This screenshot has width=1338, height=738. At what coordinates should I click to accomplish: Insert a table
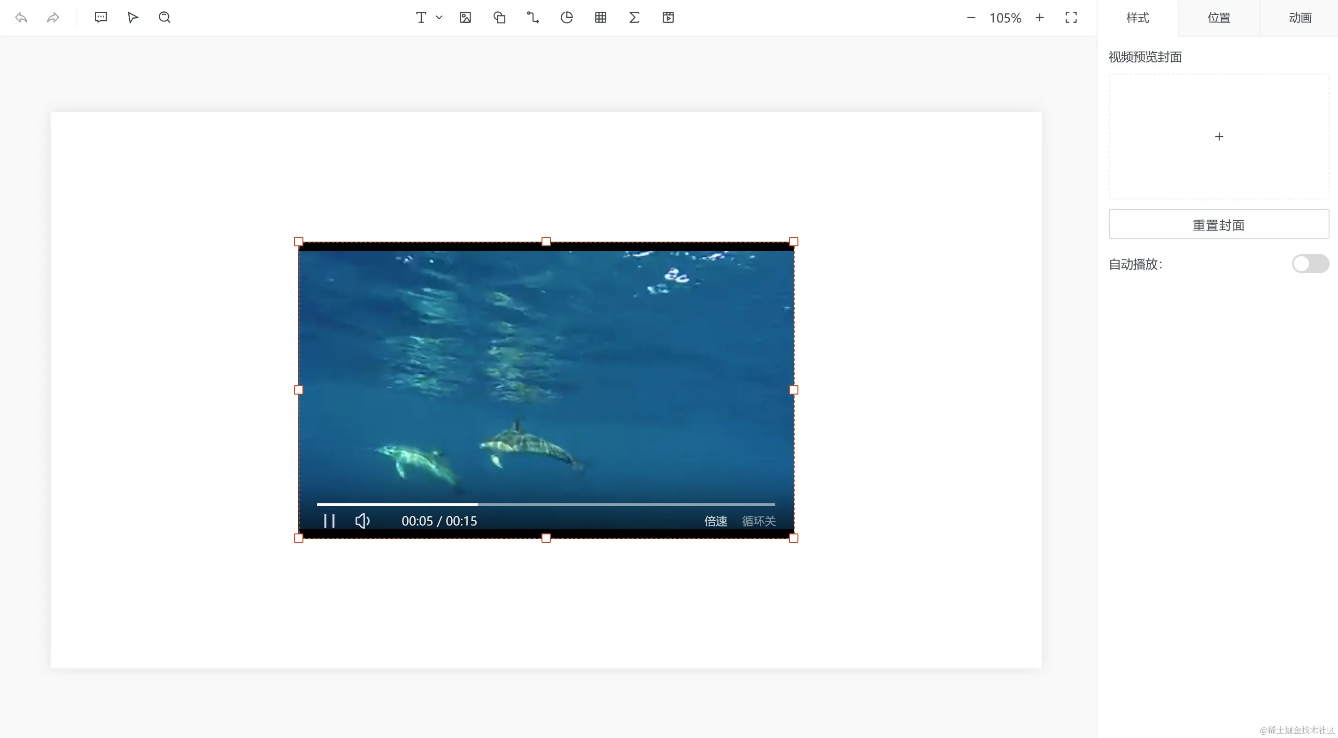tap(601, 18)
